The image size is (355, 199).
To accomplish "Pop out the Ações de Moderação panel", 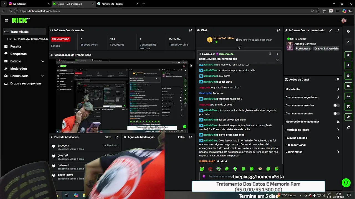I will tap(190, 137).
